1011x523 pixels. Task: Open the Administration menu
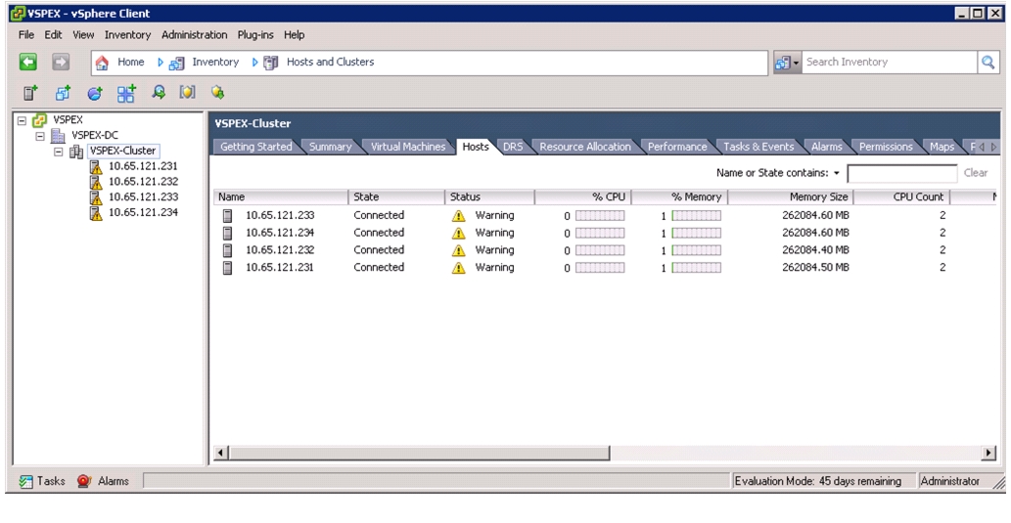coord(194,35)
